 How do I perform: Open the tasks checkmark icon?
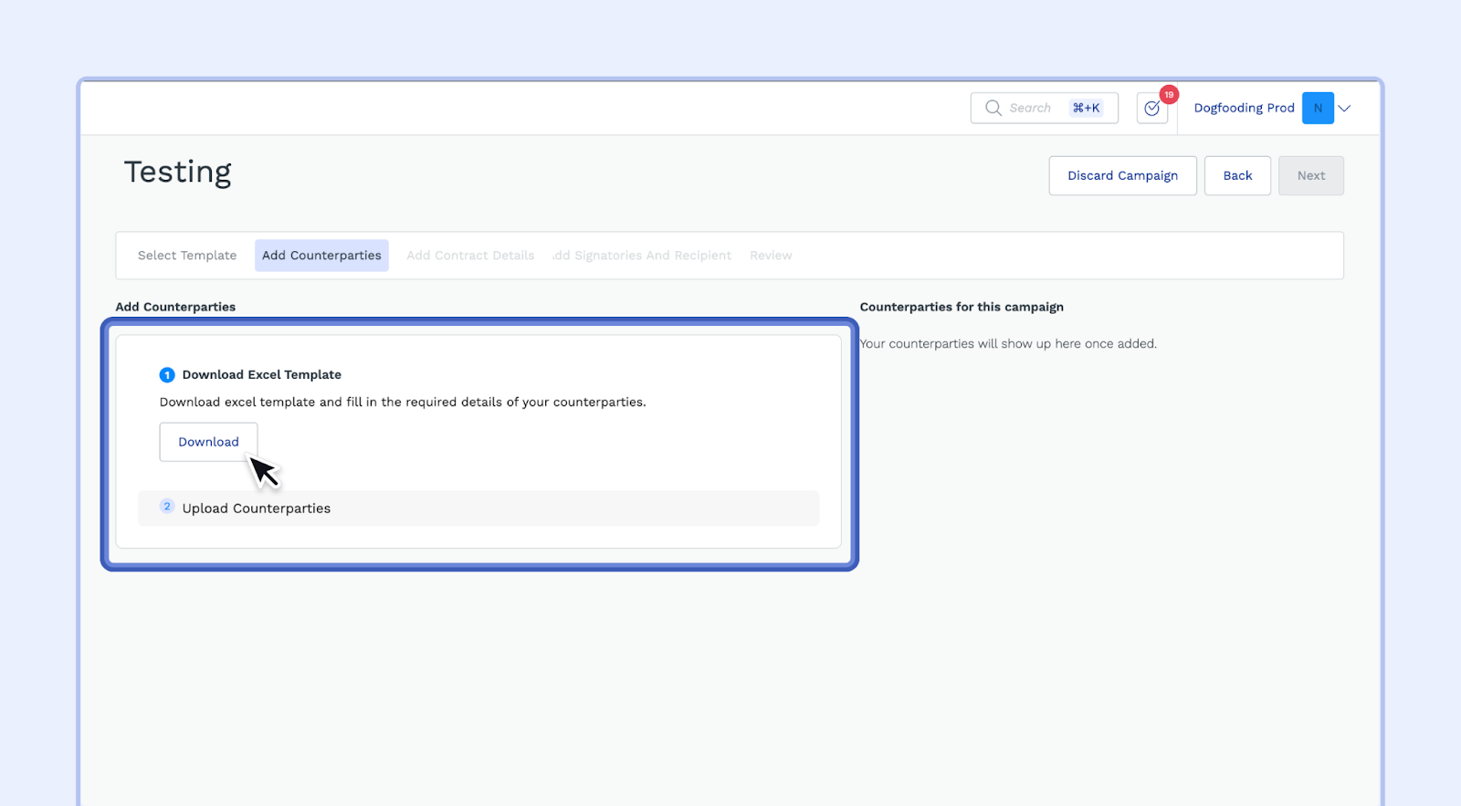(x=1151, y=109)
